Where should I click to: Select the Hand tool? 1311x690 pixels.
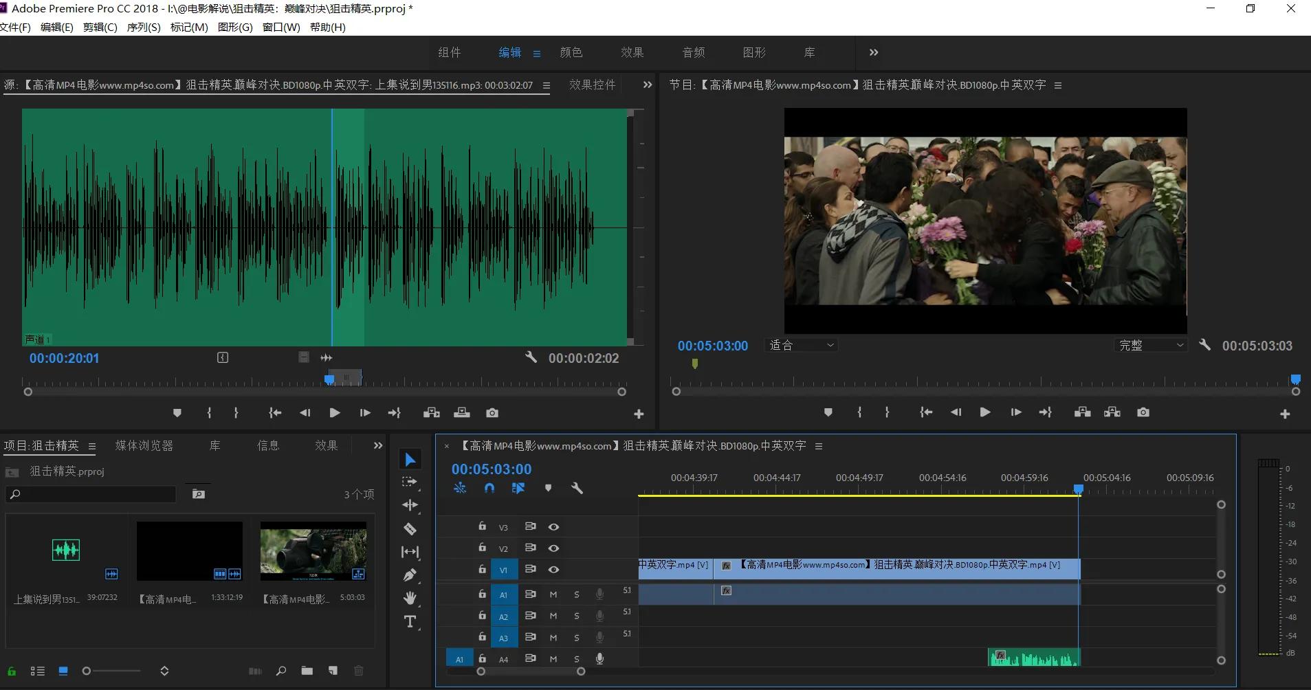click(x=410, y=598)
